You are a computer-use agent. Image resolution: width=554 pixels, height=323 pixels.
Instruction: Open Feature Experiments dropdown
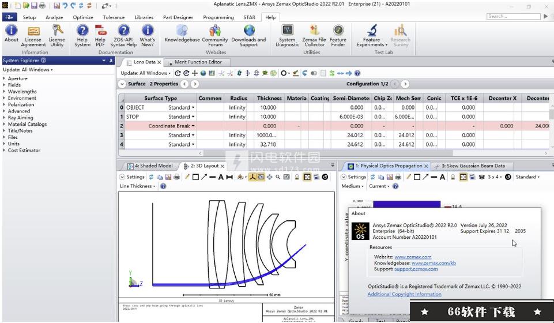[372, 36]
